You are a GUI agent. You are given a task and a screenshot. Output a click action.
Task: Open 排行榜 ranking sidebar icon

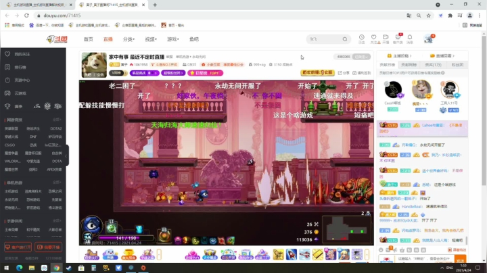pyautogui.click(x=7, y=67)
